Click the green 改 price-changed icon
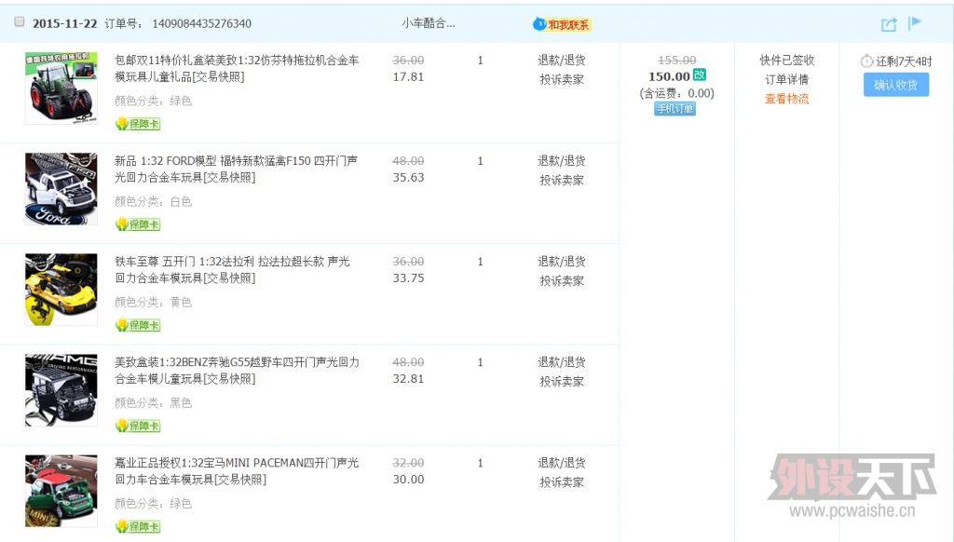954x542 pixels. [700, 75]
